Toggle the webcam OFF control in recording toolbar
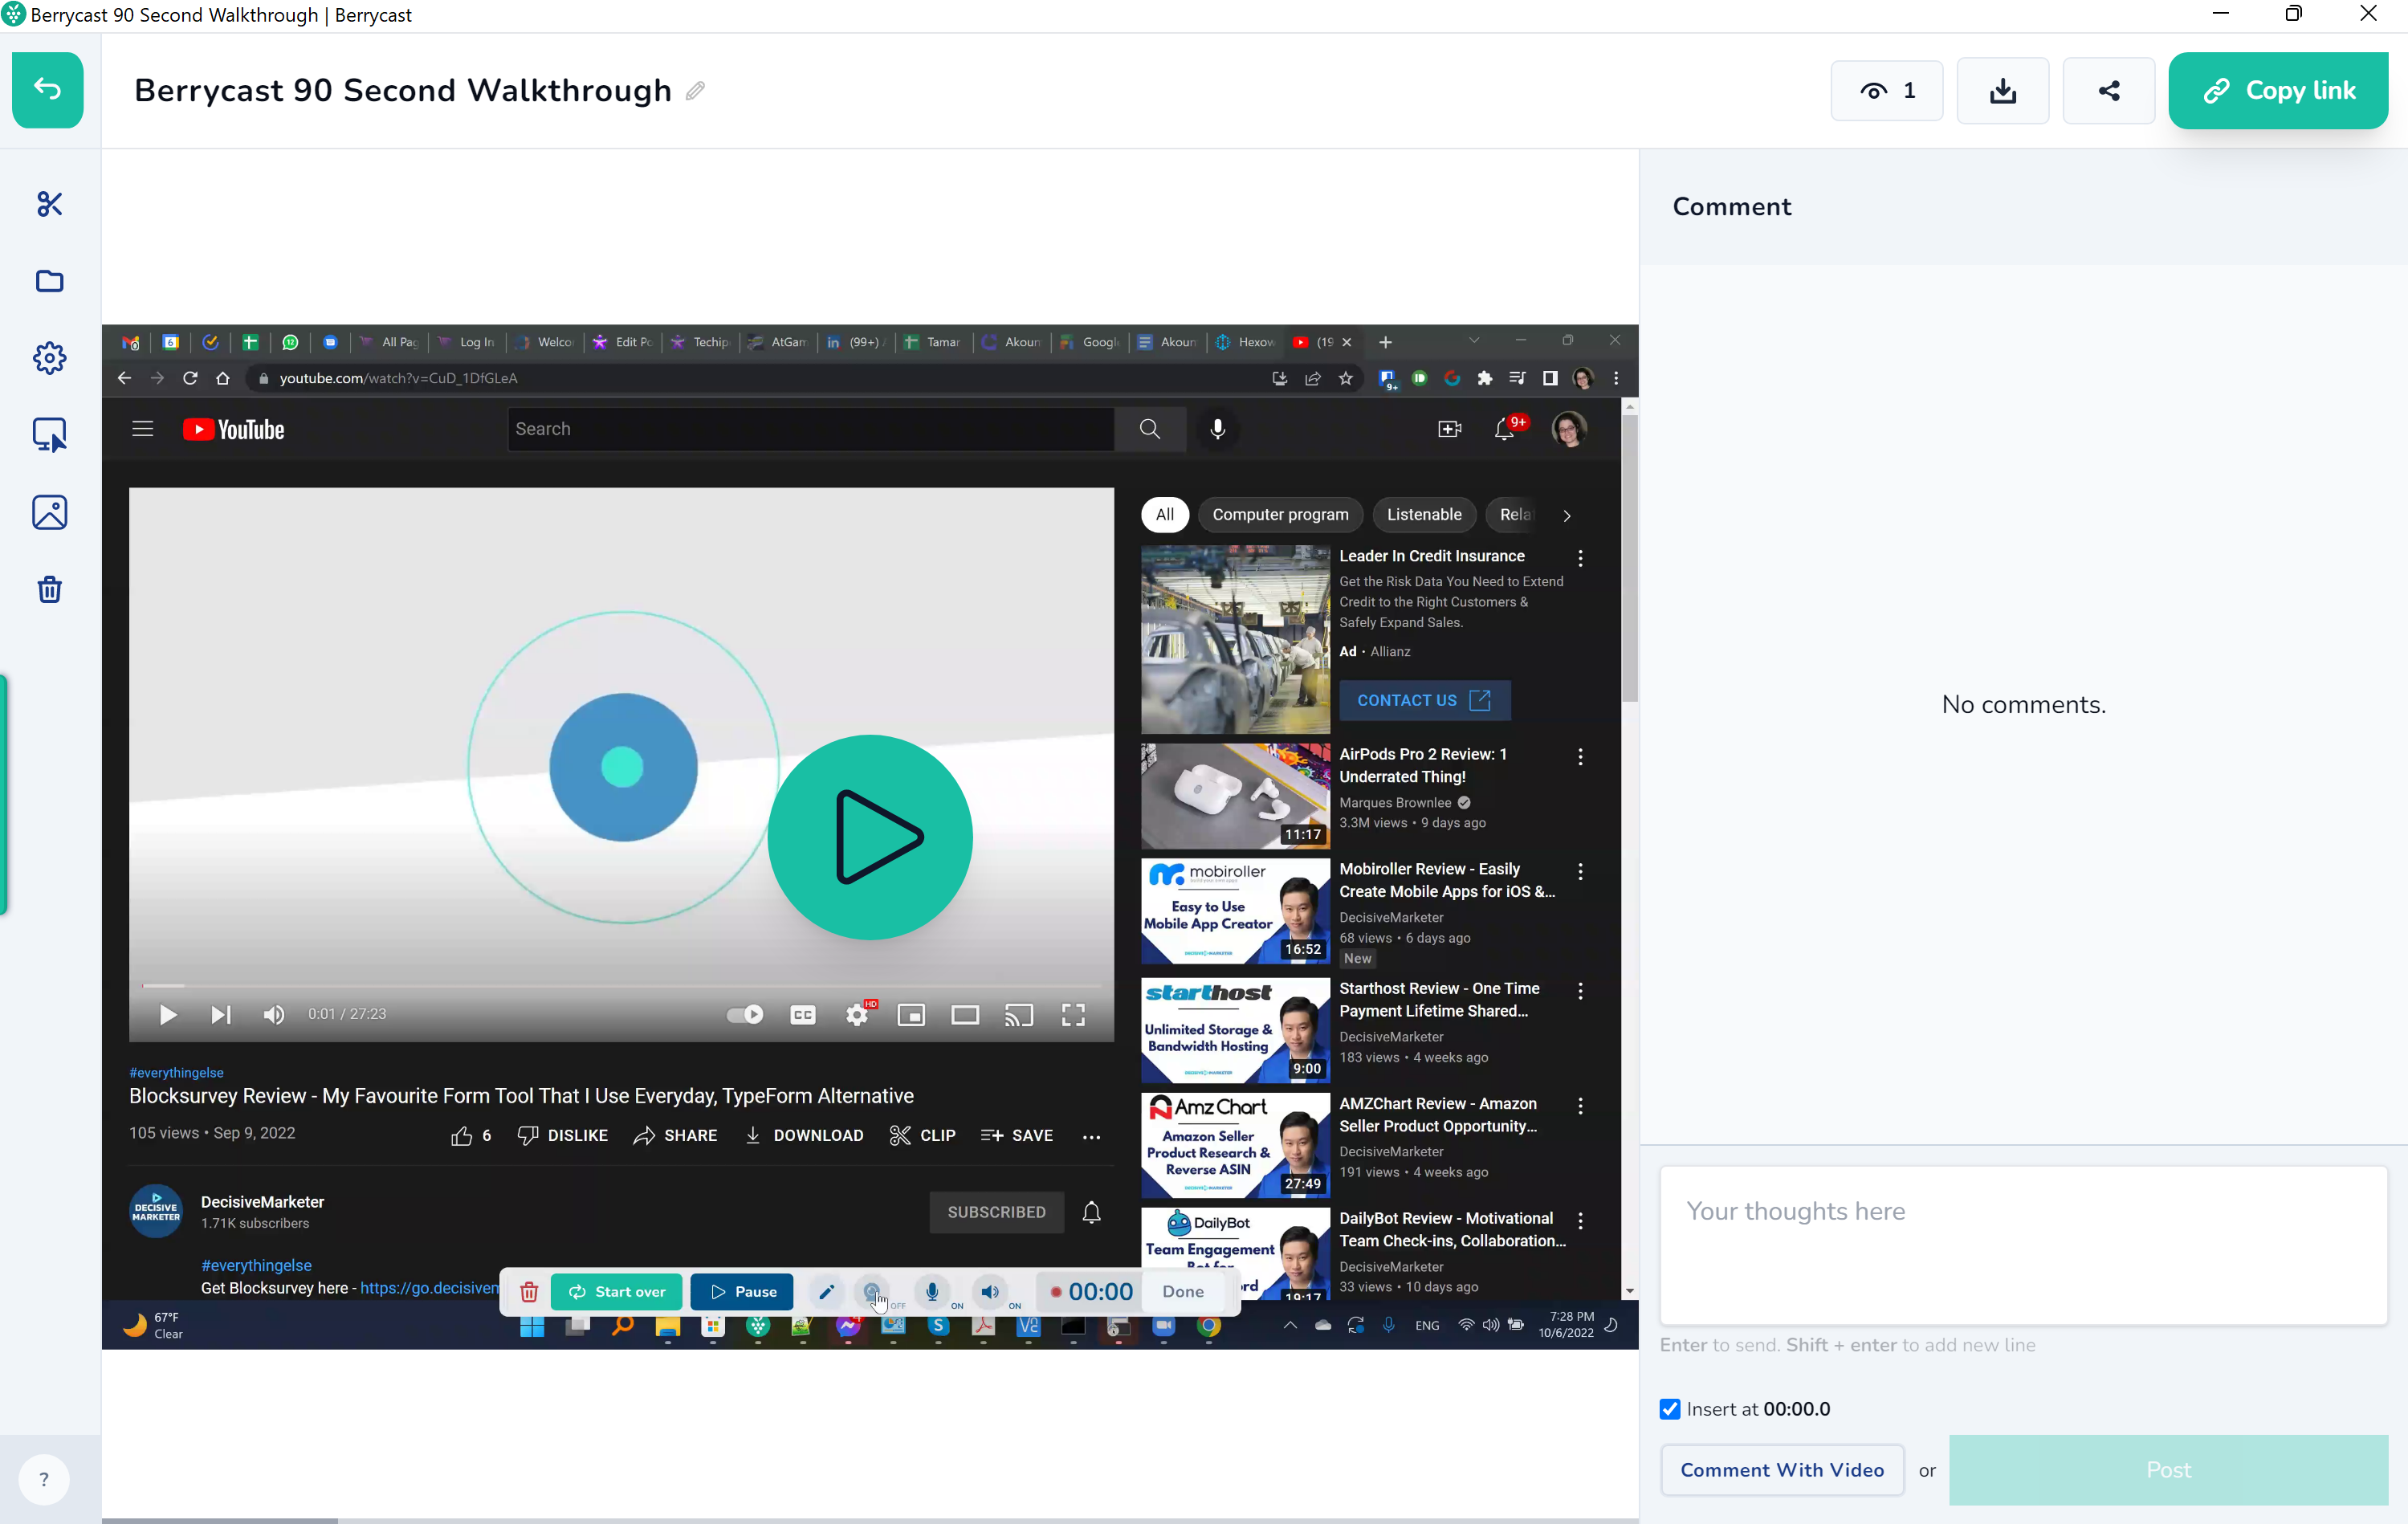Screen dimensions: 2408x1524 coord(874,1292)
